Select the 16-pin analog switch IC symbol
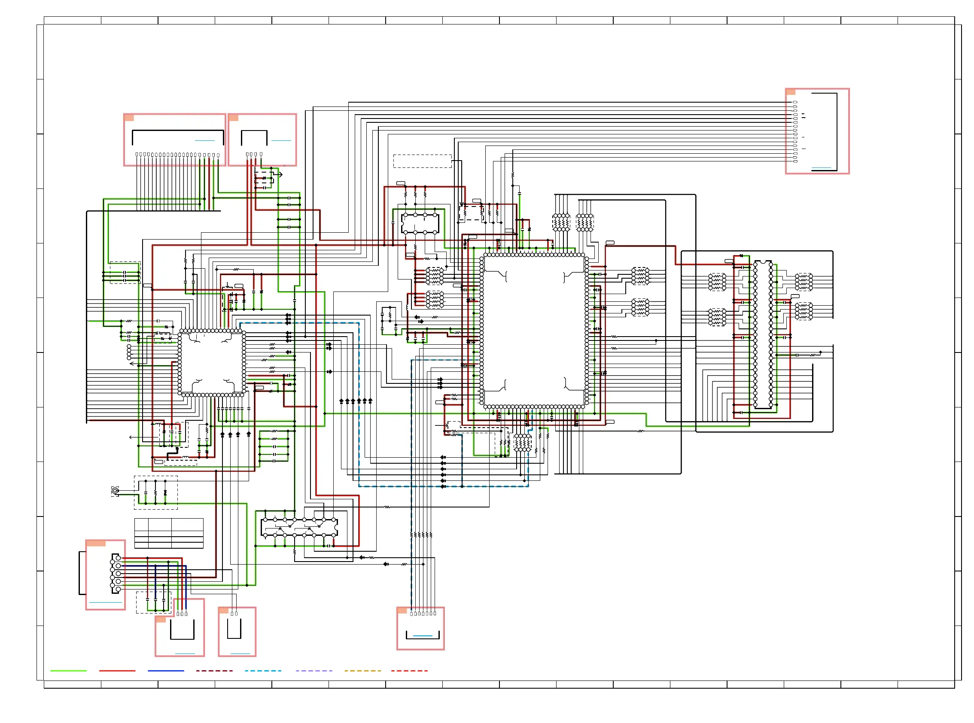 tap(299, 527)
